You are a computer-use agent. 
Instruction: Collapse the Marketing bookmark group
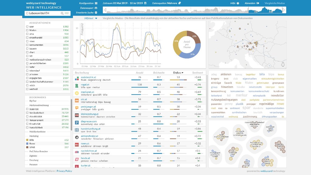34,136
